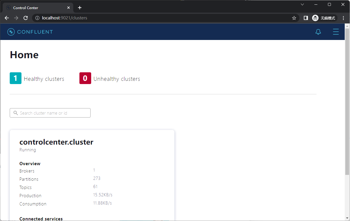
Task: Go back to the previous page
Action: pos(7,18)
